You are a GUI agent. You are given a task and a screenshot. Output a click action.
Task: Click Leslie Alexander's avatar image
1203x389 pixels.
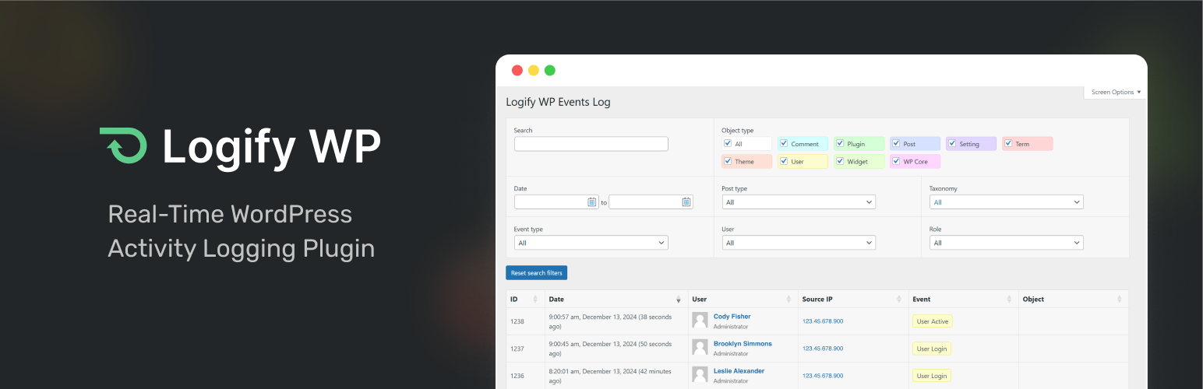tap(700, 375)
